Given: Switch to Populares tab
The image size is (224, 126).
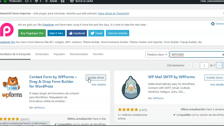Looking at the screenshot, I should tap(59, 54).
